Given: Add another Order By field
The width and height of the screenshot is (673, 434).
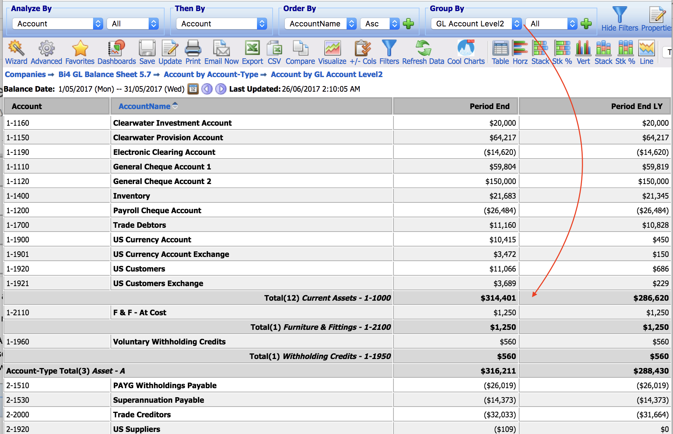Looking at the screenshot, I should [408, 24].
